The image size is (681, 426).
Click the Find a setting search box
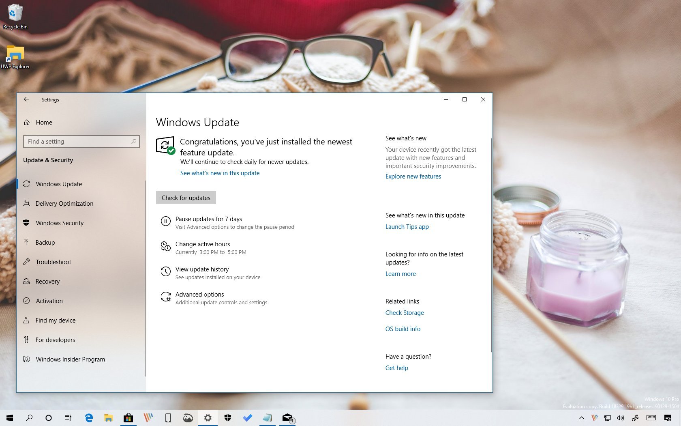pyautogui.click(x=81, y=142)
